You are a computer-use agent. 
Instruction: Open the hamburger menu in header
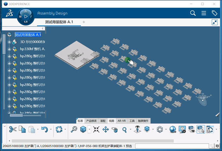(x=204, y=13)
